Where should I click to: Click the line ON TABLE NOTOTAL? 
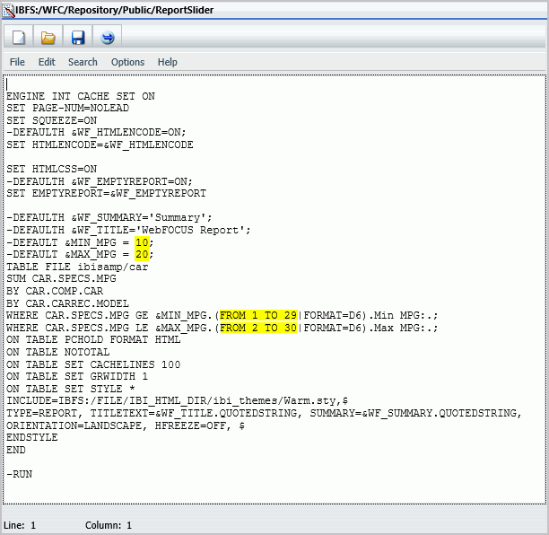point(57,352)
